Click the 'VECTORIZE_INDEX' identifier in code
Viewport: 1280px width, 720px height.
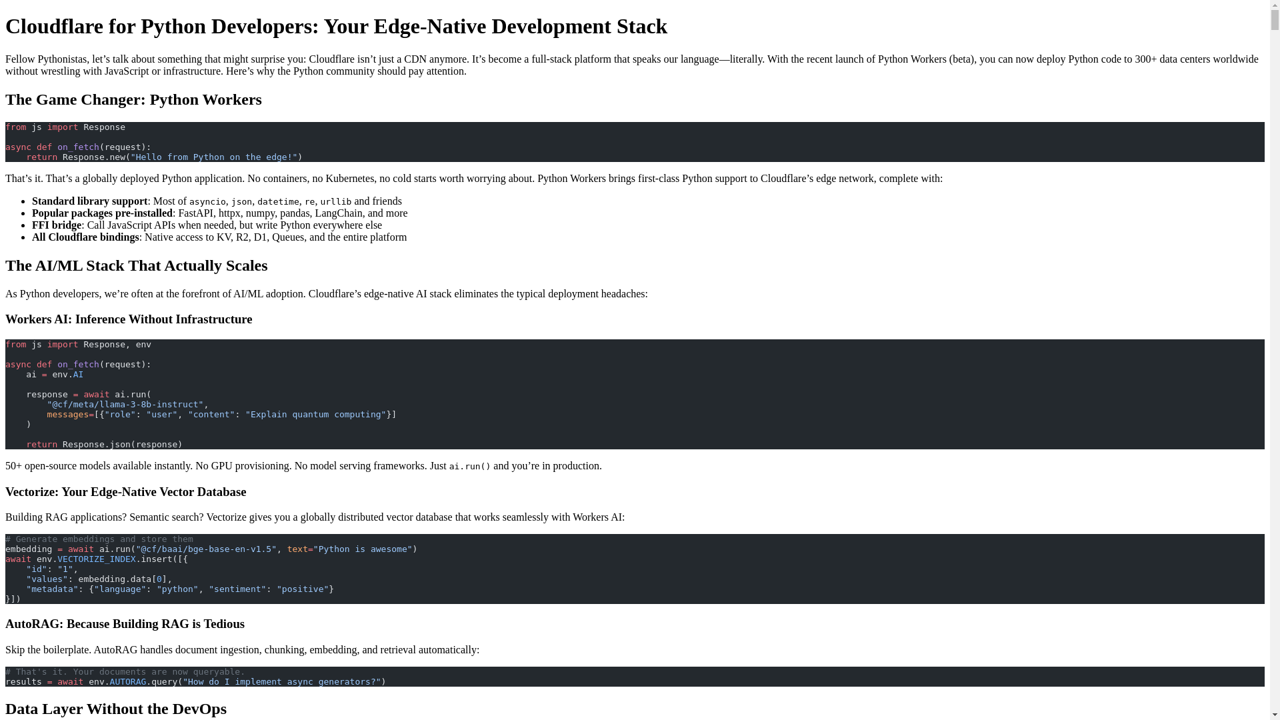[97, 559]
